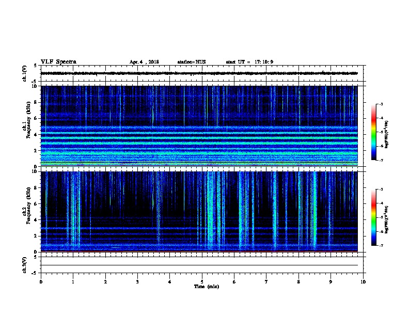Click the ch.1 spectrogram panel

[x=199, y=126]
